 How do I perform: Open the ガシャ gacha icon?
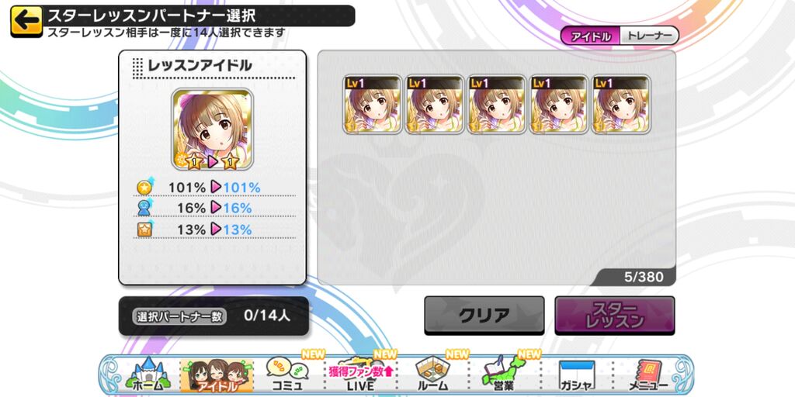tap(577, 375)
